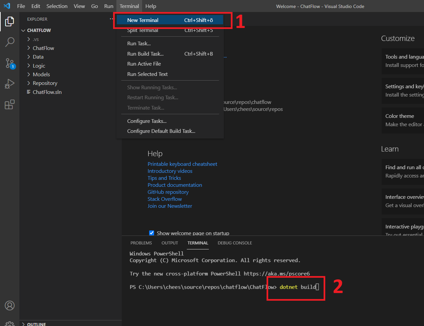Open Stack Overflow link
The image size is (424, 326).
point(165,199)
